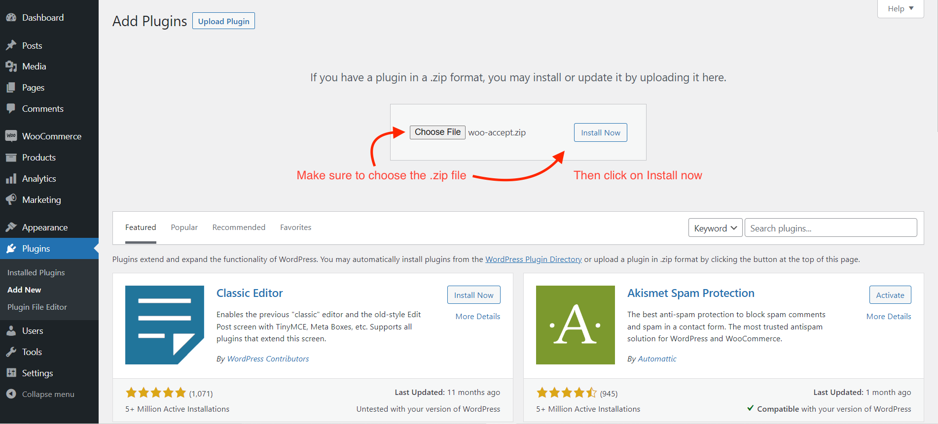
Task: Click the Settings sliders icon
Action: coord(11,373)
